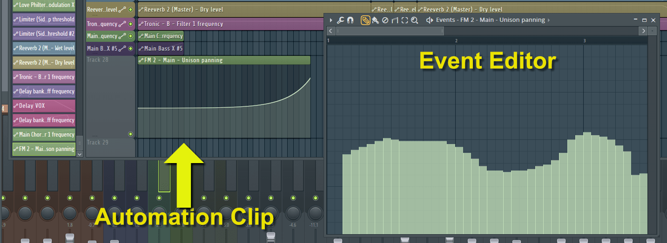Click the Event Editor horizontal scrollbar handle
The image size is (667, 243).
pyautogui.click(x=390, y=31)
